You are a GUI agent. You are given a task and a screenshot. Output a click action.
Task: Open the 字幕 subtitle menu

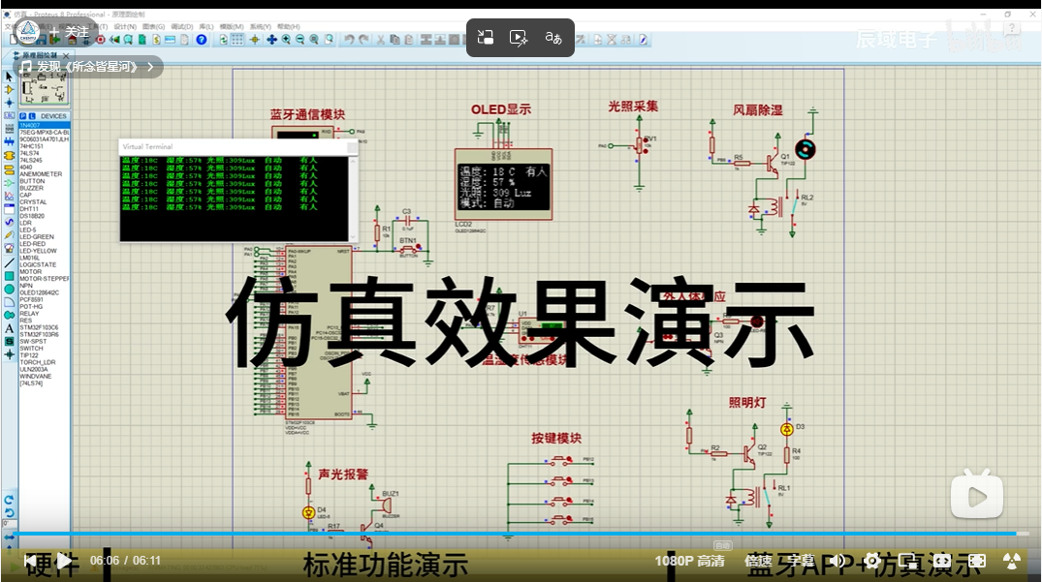point(801,561)
